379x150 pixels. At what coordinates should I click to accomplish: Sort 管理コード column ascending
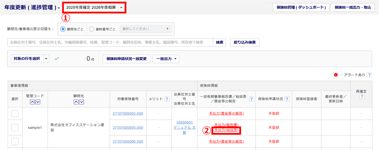click(x=33, y=102)
